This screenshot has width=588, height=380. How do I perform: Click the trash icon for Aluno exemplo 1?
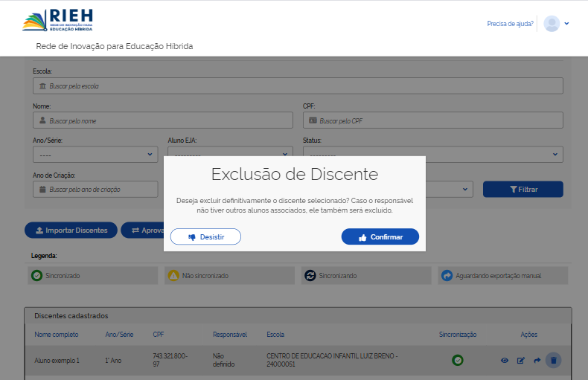point(553,361)
